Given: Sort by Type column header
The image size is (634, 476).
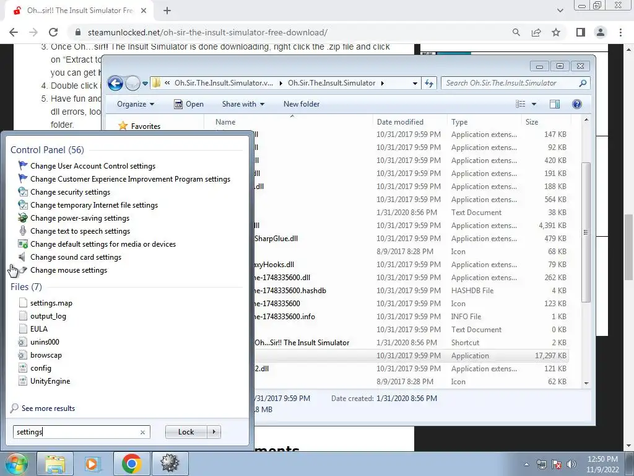Looking at the screenshot, I should [x=484, y=122].
